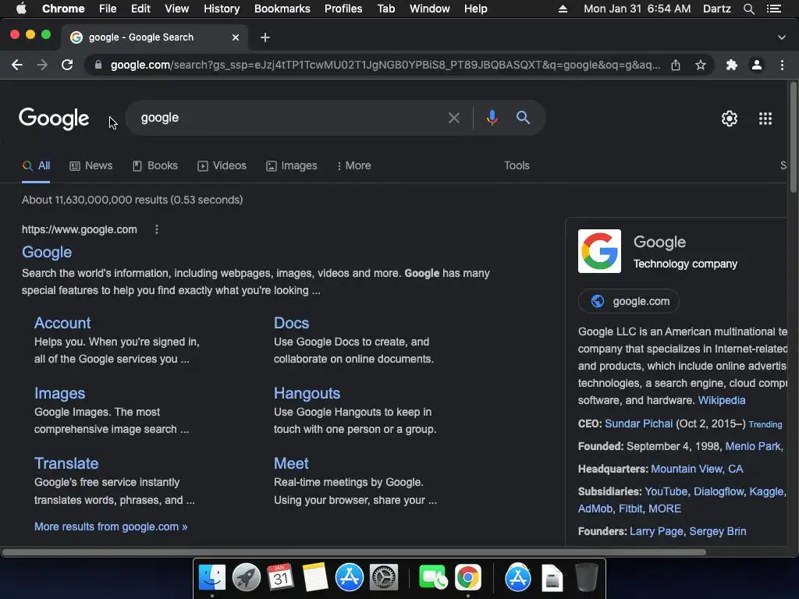Open the Wikipedia link
Screen dimensions: 799x599
coord(722,400)
